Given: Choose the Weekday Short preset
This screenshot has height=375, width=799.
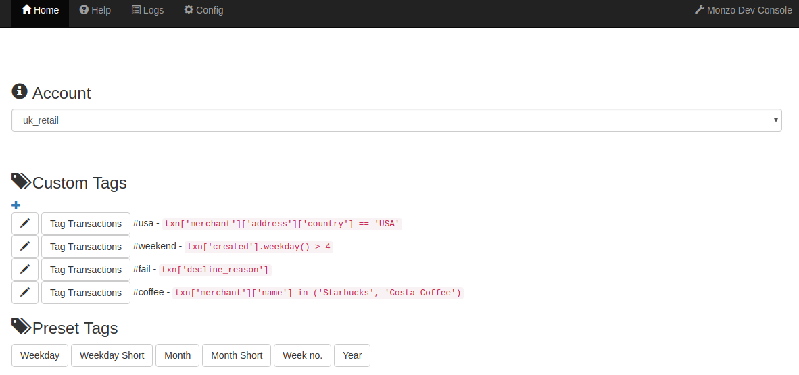Looking at the screenshot, I should pyautogui.click(x=112, y=355).
